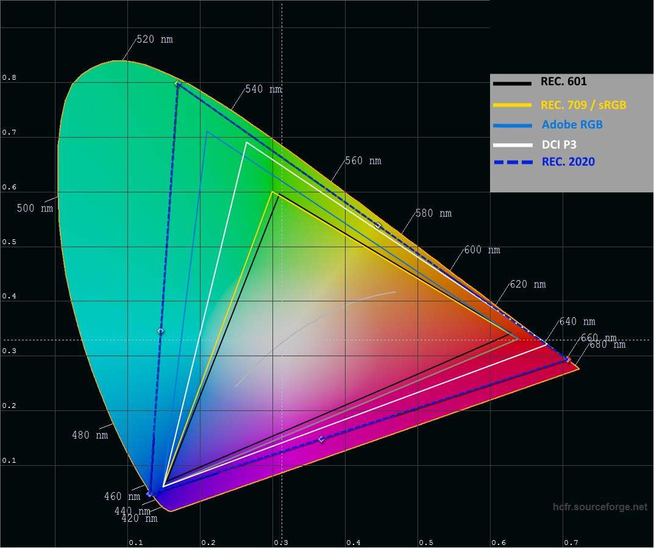
Task: Click the yellow REC. 709 line sample in legend
Action: point(512,104)
